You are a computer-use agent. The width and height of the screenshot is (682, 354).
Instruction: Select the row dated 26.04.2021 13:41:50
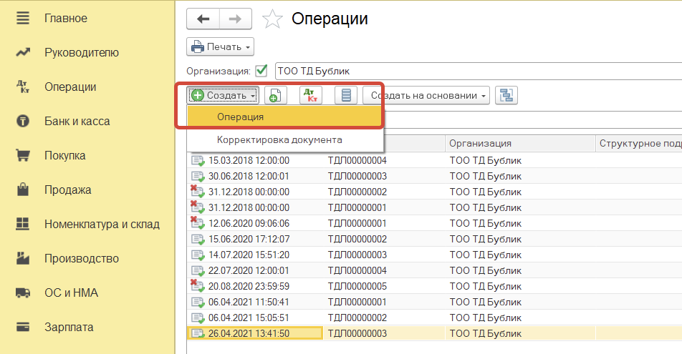(x=249, y=333)
